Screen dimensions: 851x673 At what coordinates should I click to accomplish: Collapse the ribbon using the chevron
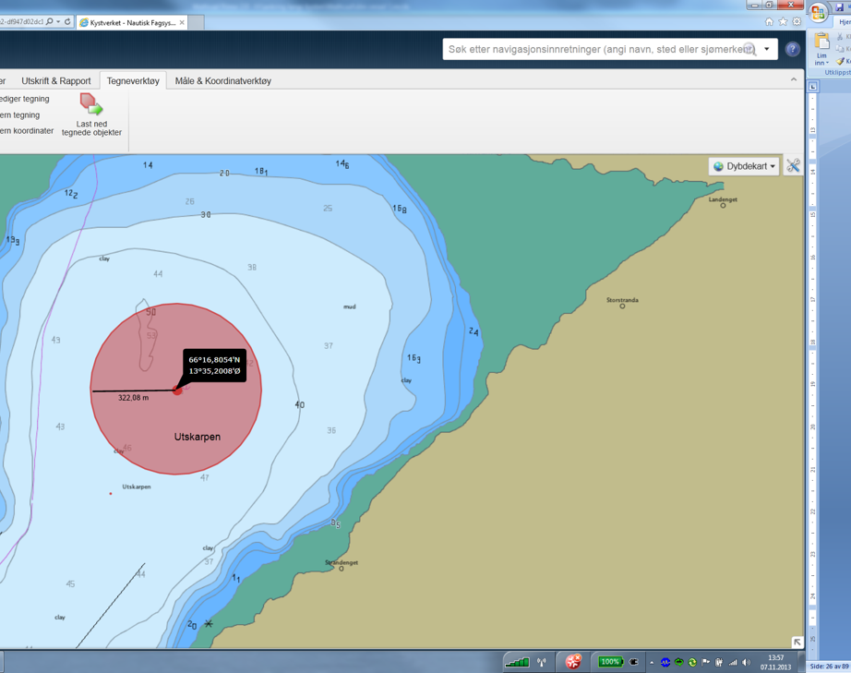tap(793, 80)
